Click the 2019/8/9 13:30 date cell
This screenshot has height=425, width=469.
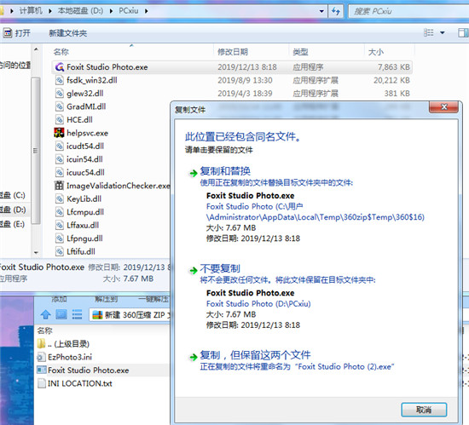point(245,80)
